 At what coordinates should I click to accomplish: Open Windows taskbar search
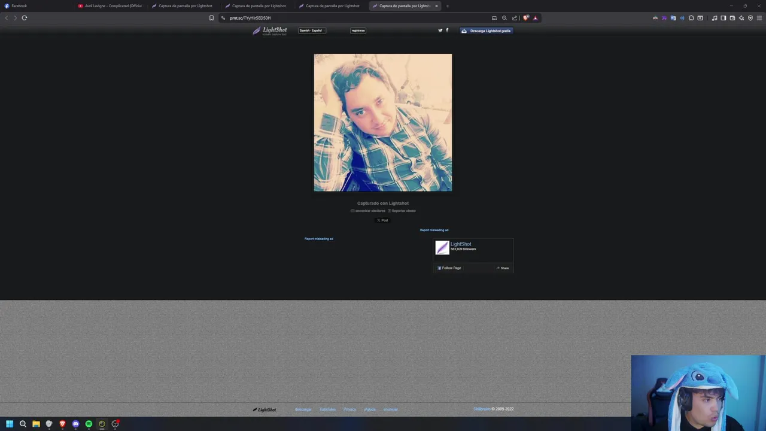click(23, 424)
